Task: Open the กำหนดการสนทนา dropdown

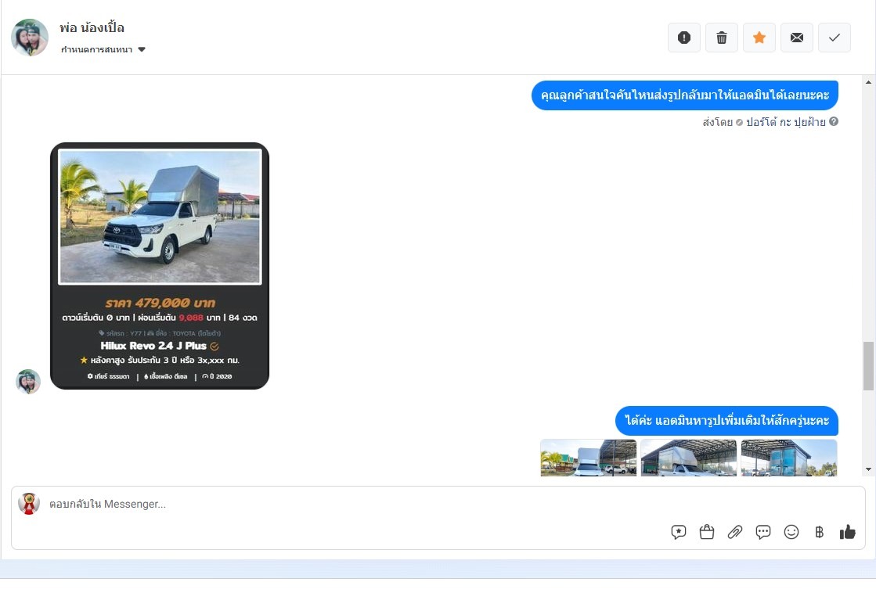Action: tap(103, 50)
